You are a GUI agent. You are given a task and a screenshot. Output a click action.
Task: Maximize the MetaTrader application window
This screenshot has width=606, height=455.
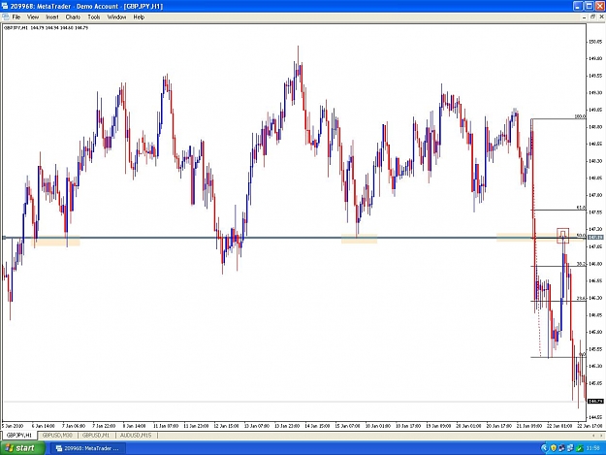click(x=589, y=6)
